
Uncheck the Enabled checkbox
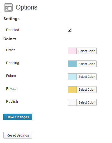[x=69, y=30]
